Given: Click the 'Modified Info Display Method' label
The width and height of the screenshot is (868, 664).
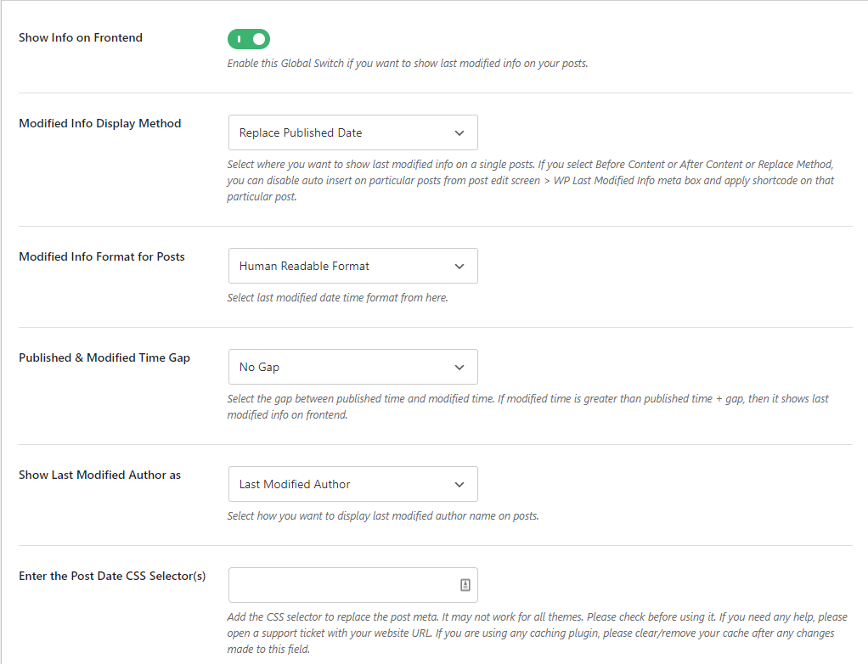Looking at the screenshot, I should point(100,123).
